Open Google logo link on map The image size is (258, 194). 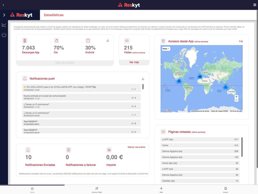166,110
